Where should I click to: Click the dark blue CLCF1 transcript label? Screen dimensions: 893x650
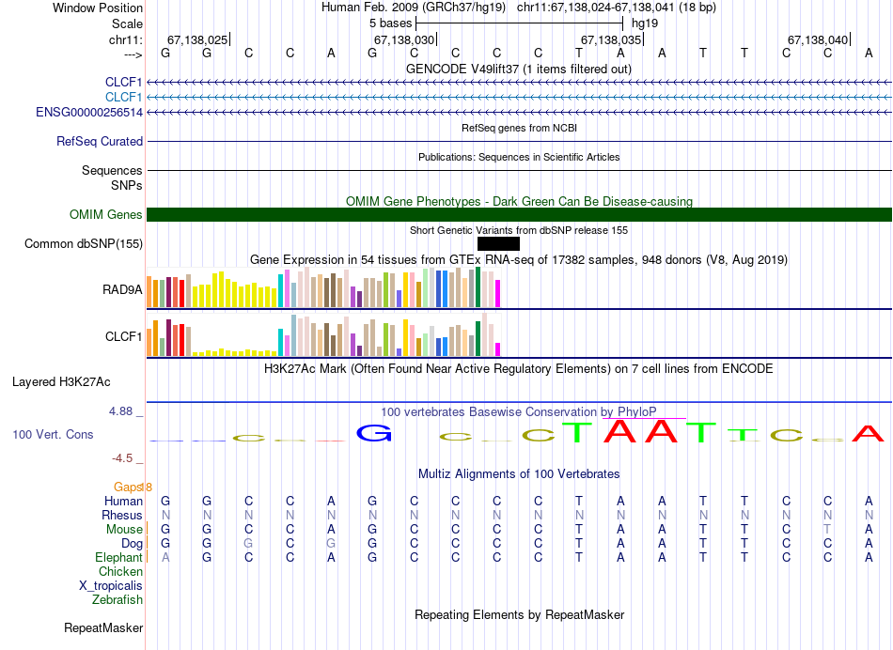point(123,82)
